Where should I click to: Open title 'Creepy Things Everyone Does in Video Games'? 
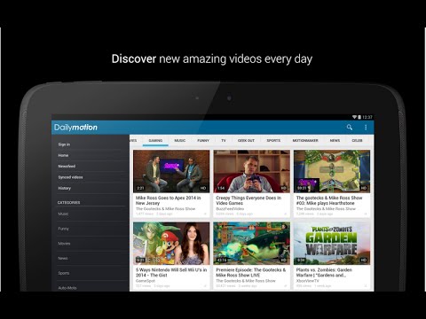[248, 200]
